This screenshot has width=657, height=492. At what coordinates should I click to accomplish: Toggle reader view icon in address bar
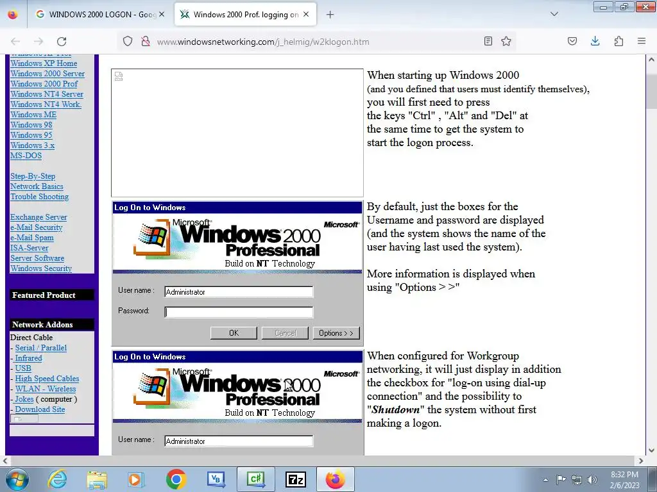pos(488,41)
